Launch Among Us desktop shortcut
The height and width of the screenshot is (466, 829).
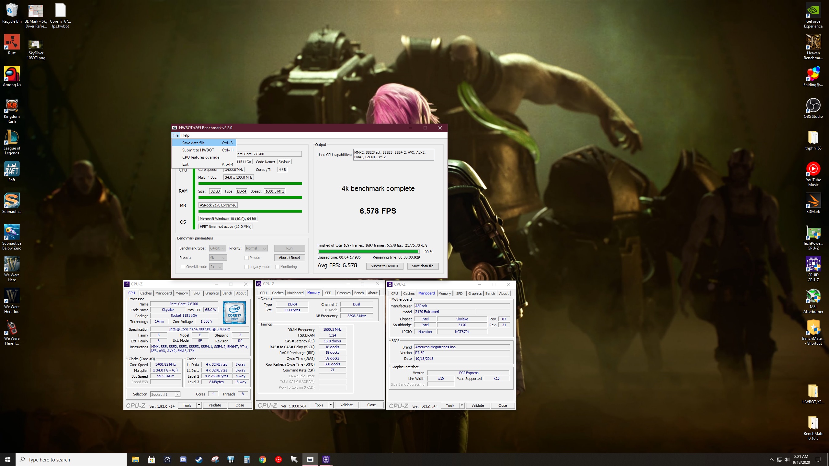tap(12, 76)
